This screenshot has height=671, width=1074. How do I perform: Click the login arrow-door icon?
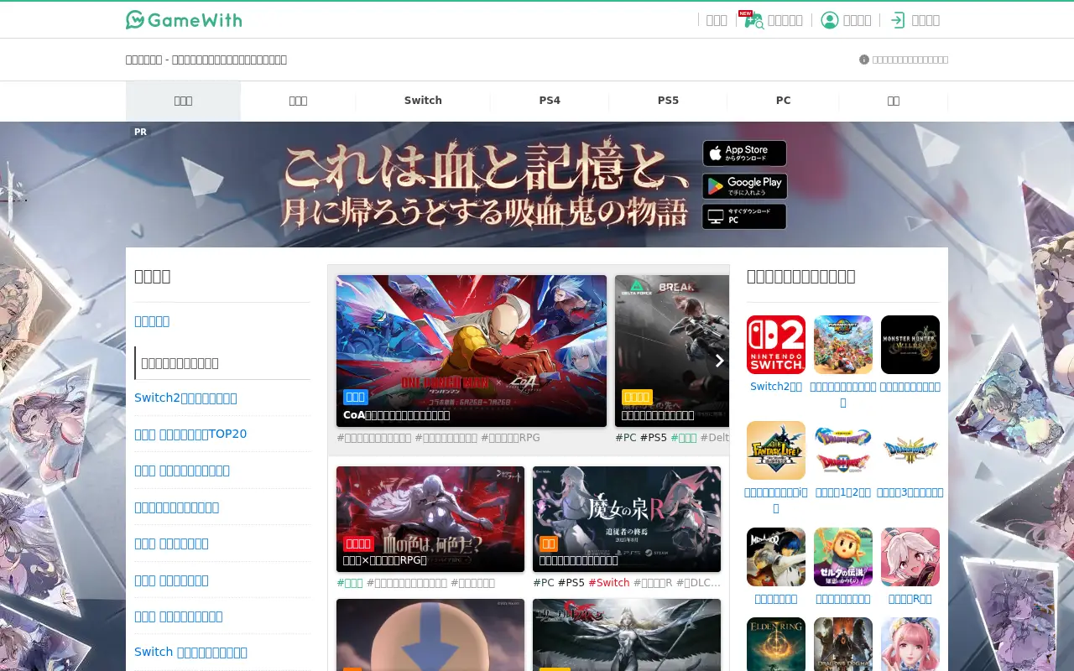(898, 20)
